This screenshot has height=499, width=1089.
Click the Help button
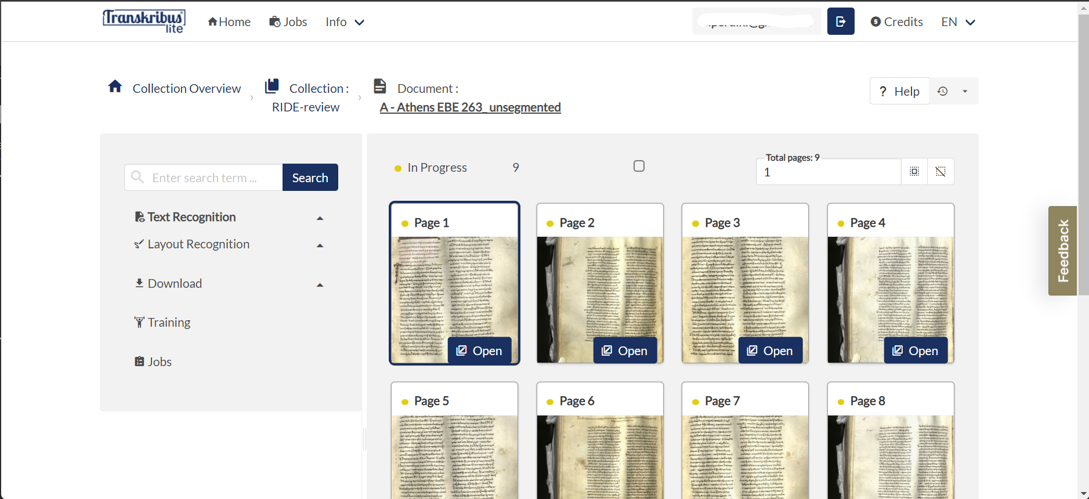coord(899,91)
